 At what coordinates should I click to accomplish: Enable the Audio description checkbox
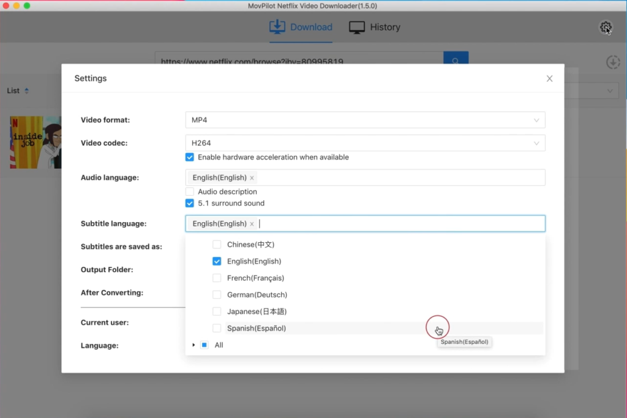point(190,192)
